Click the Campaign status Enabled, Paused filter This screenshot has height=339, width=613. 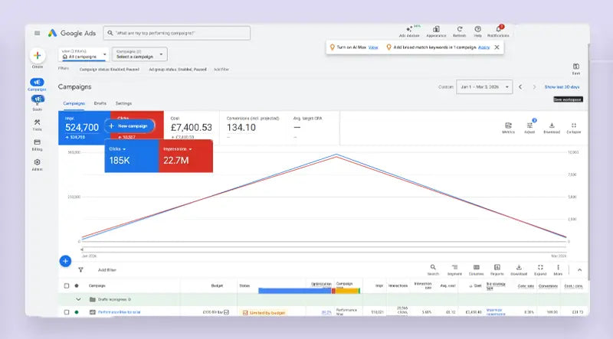tap(109, 70)
